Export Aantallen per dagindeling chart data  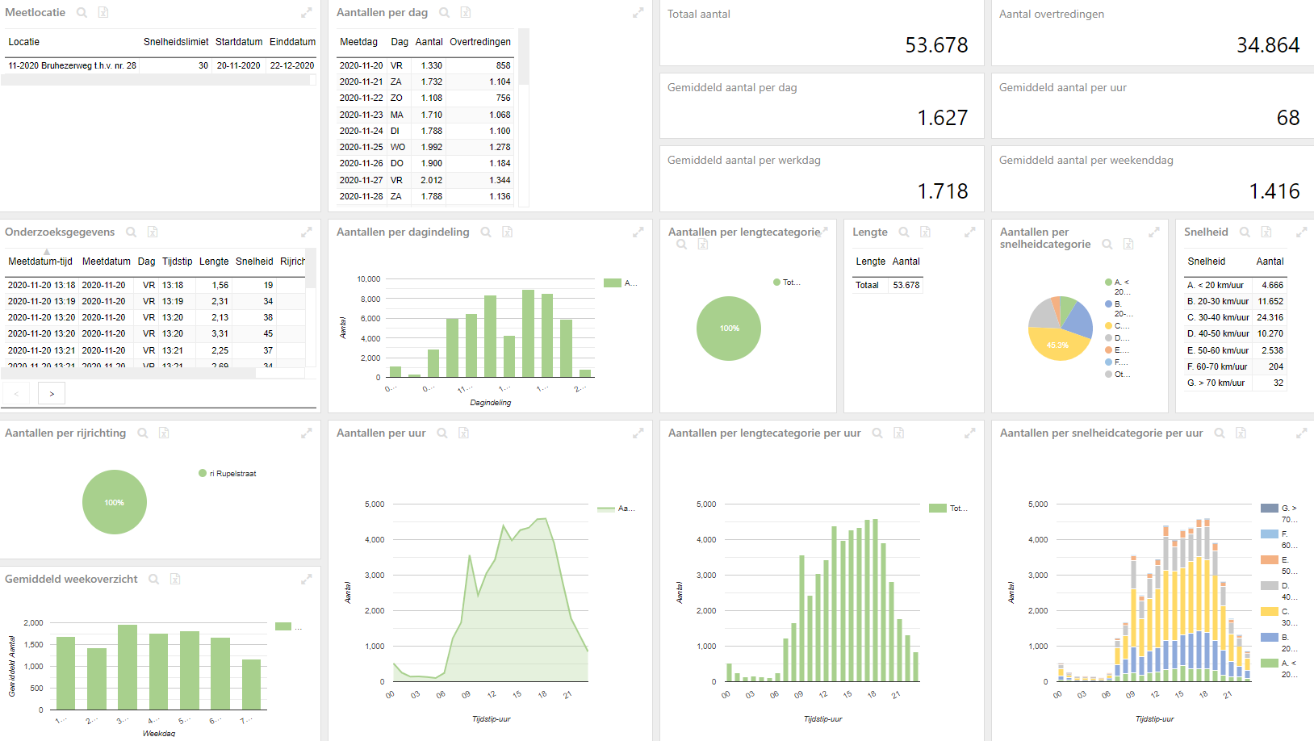click(508, 232)
